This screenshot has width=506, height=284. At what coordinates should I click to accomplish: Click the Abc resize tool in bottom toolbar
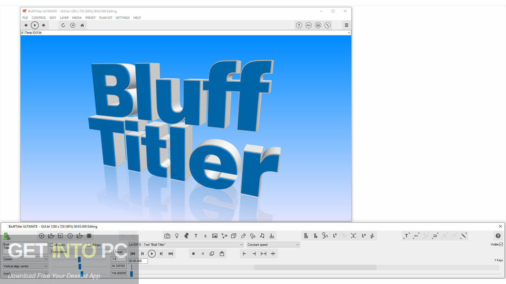coord(416,236)
